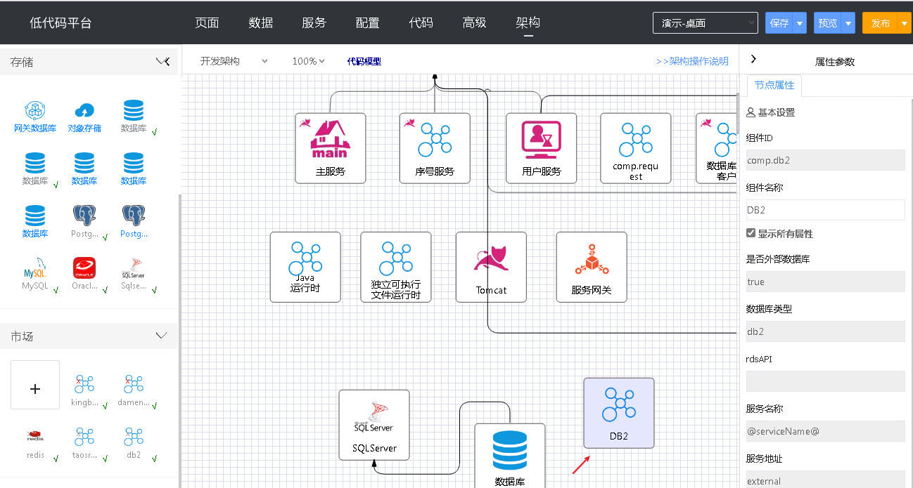913x488 pixels.
Task: Select the 主服务 node on canvas
Action: [331, 148]
